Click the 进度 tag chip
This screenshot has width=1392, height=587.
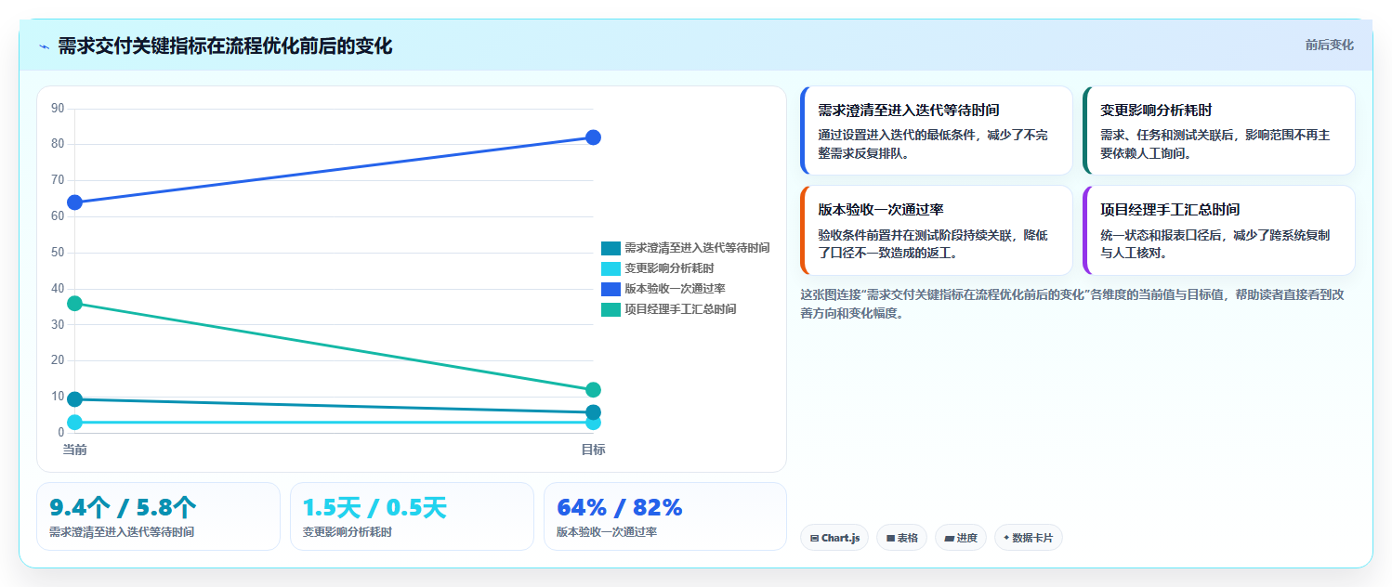pos(961,538)
